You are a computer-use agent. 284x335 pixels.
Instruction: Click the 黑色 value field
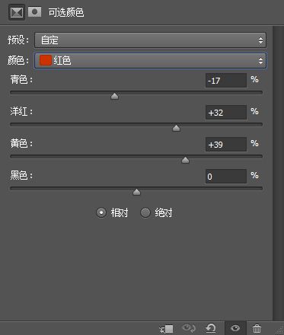click(x=226, y=177)
